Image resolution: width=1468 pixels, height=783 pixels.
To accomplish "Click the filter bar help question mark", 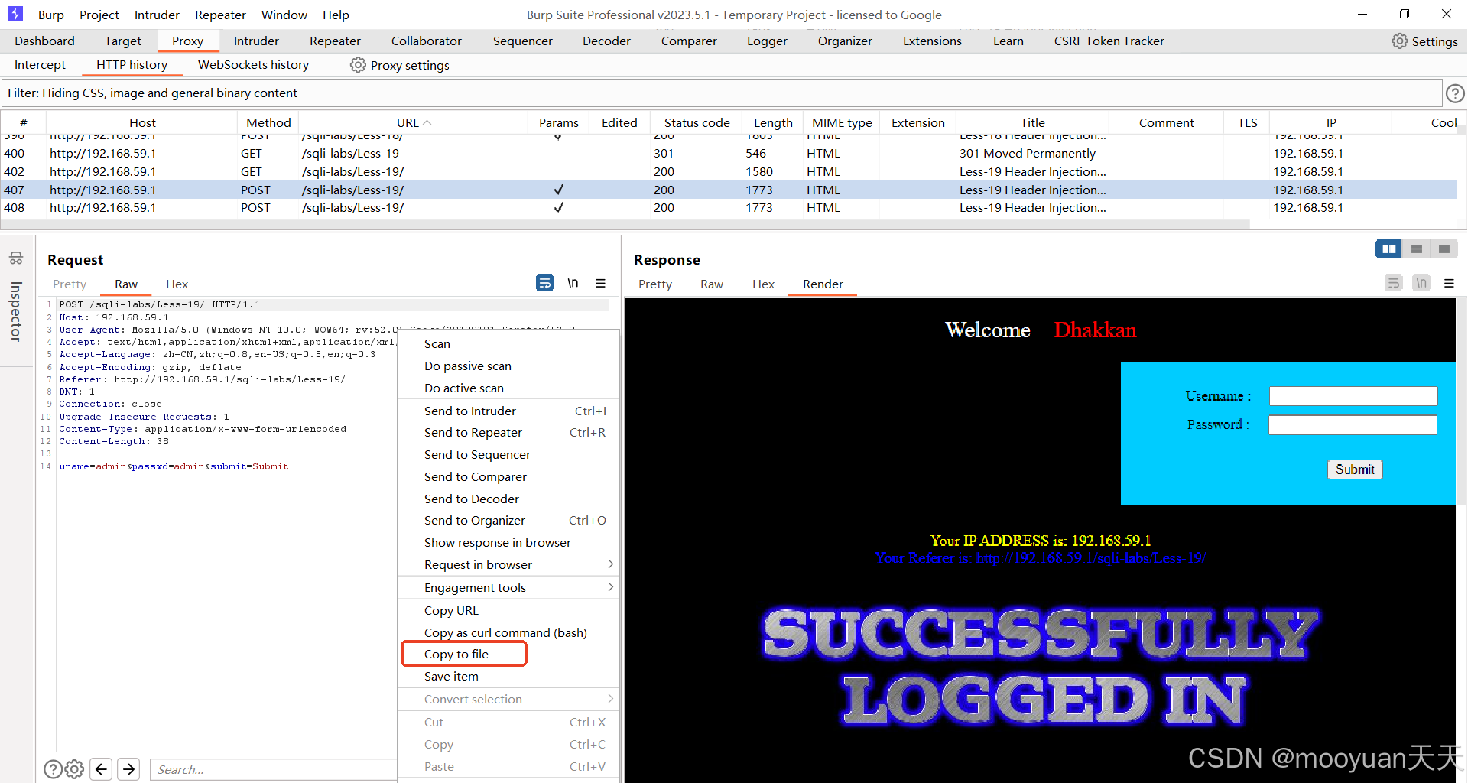I will (1455, 93).
